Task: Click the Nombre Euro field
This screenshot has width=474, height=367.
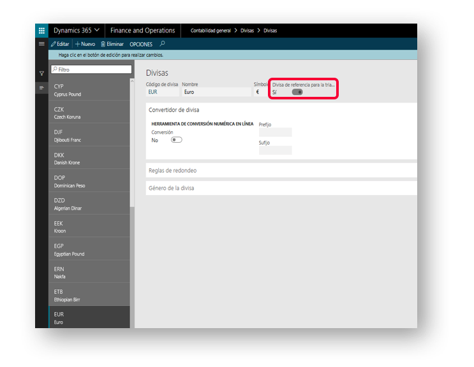Action: click(216, 92)
